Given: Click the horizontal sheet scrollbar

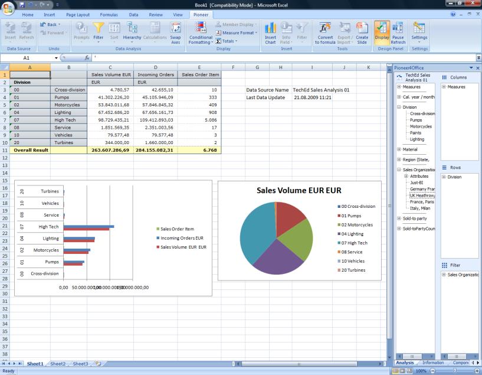Looking at the screenshot, I should [x=299, y=364].
